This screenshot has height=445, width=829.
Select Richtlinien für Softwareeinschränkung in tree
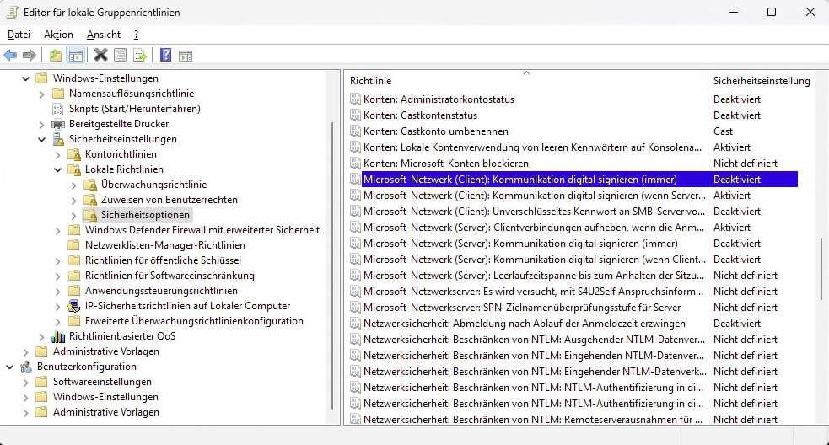(170, 276)
